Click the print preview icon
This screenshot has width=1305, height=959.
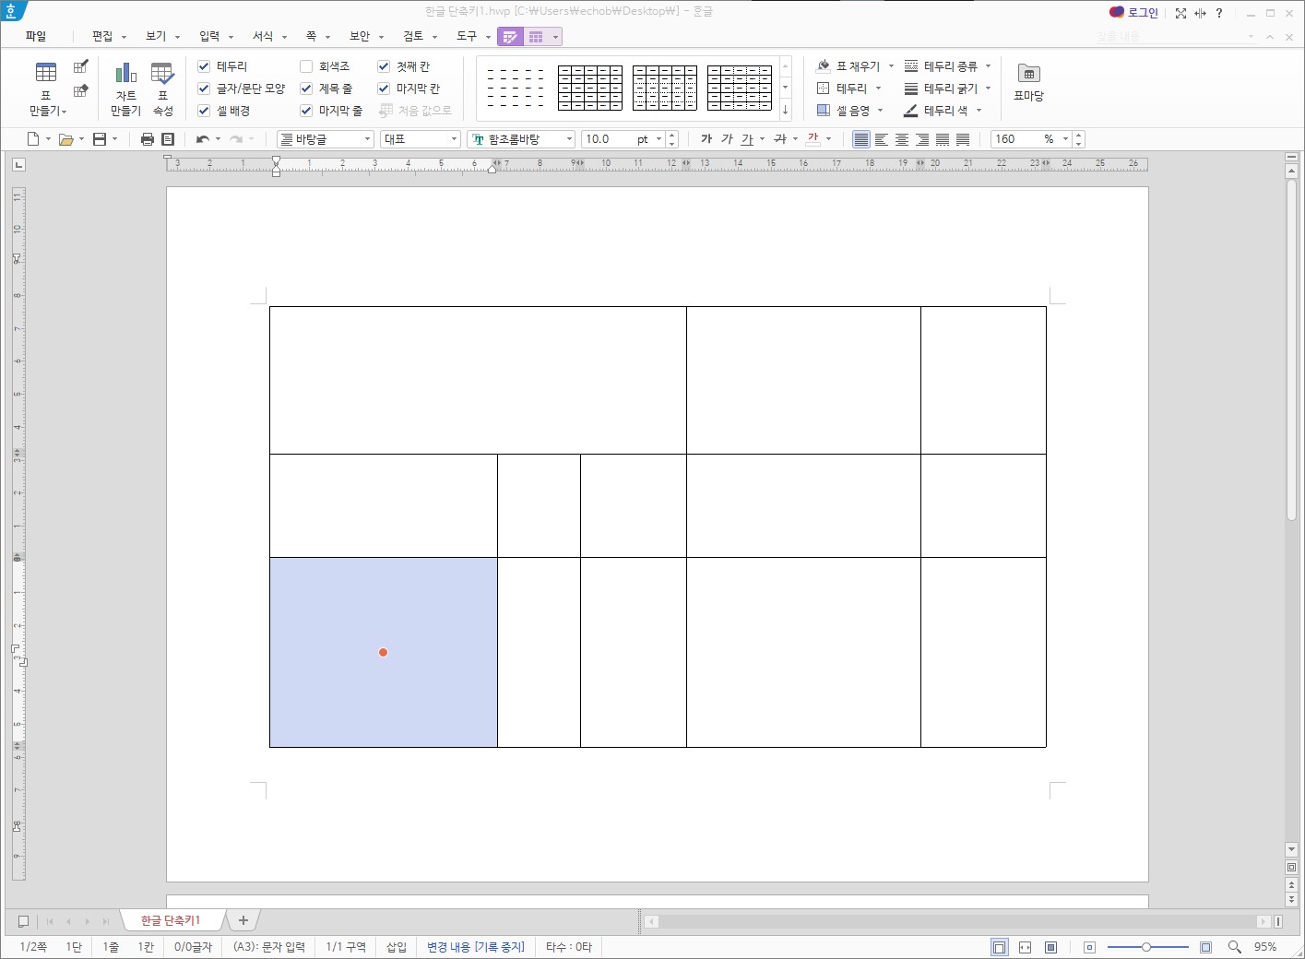point(168,139)
